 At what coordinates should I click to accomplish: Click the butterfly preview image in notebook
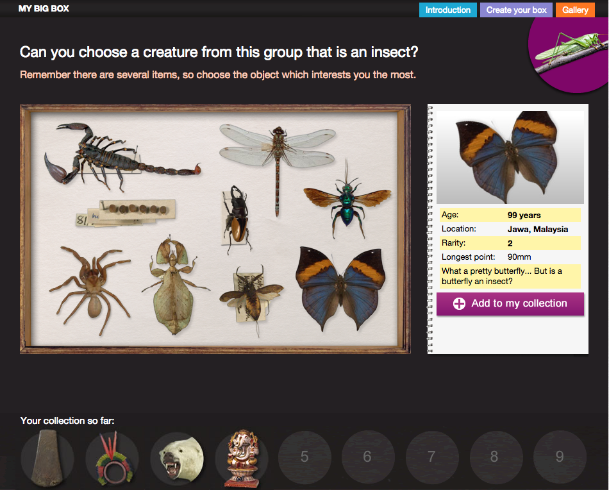tap(510, 156)
